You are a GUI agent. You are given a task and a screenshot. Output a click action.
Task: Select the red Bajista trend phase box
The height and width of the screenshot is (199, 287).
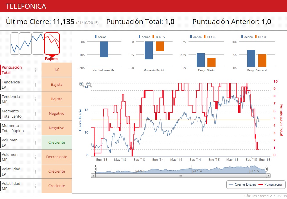tap(52, 43)
